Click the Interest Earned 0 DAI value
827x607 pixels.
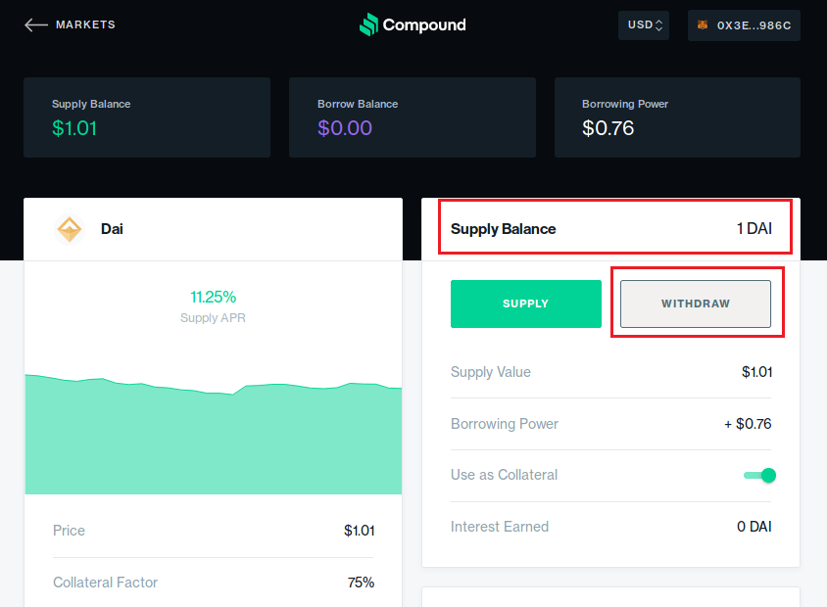[x=754, y=527]
